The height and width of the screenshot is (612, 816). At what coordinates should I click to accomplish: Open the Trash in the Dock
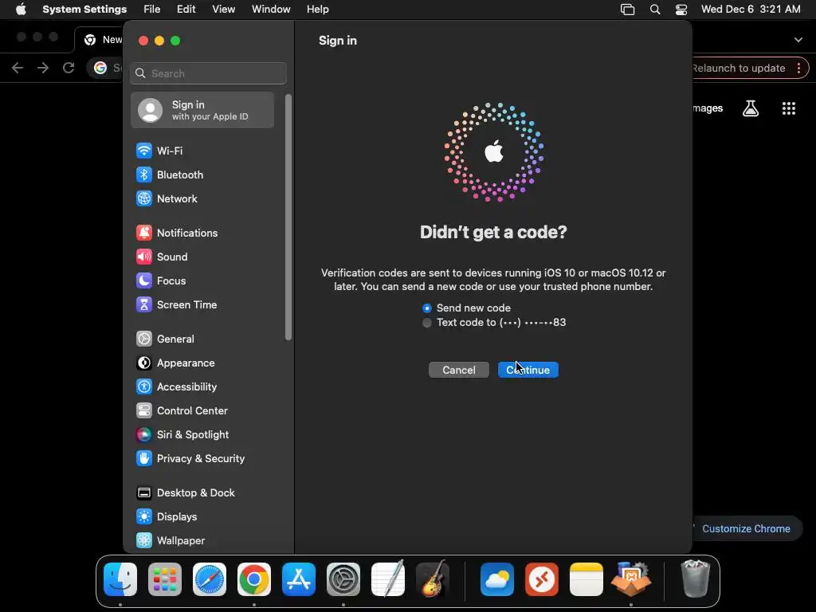point(695,579)
